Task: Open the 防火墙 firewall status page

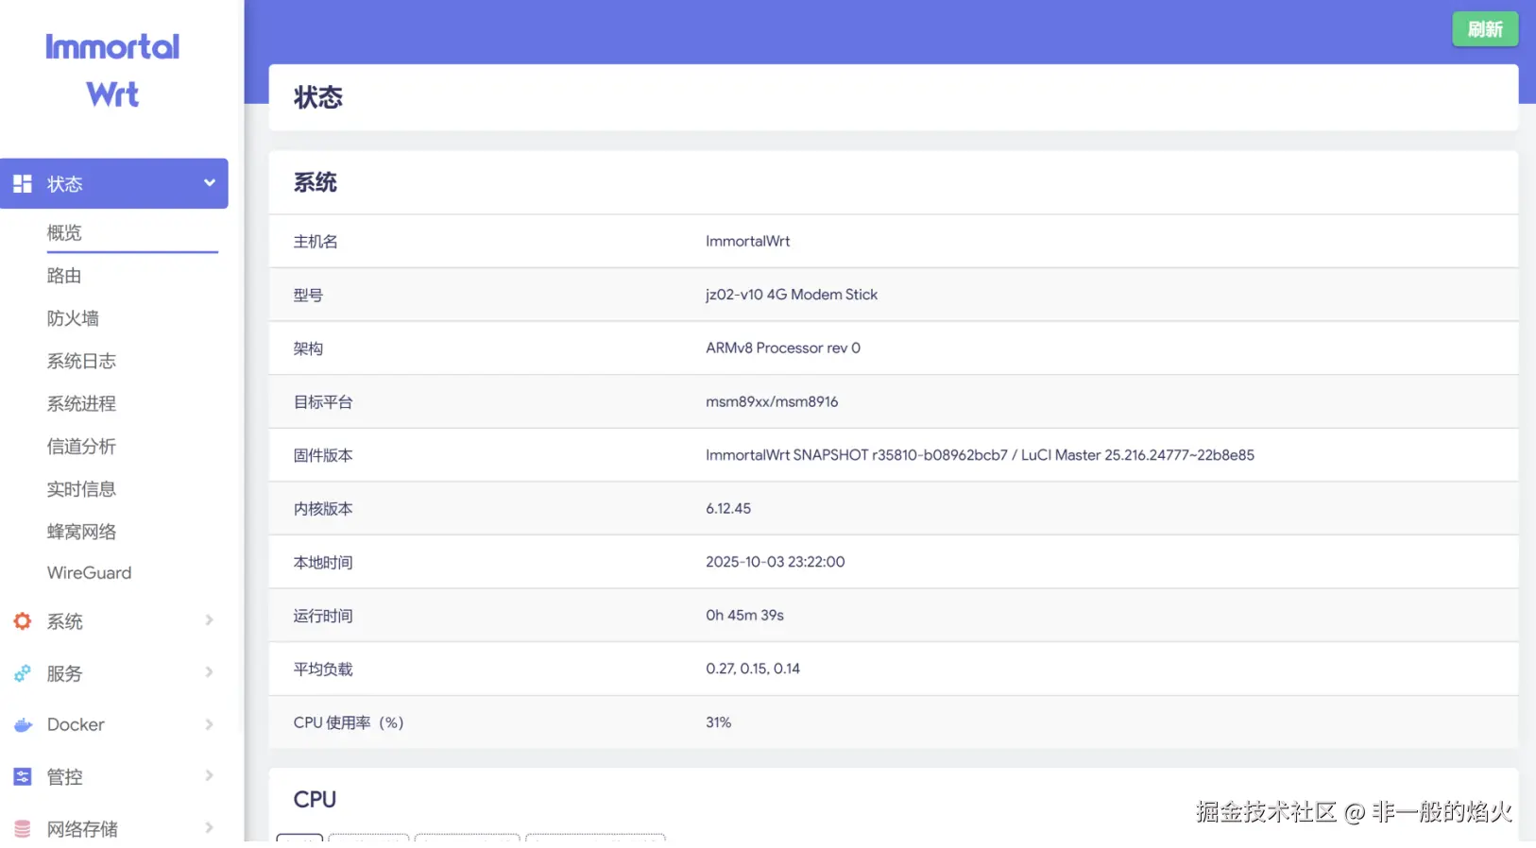Action: [x=73, y=318]
